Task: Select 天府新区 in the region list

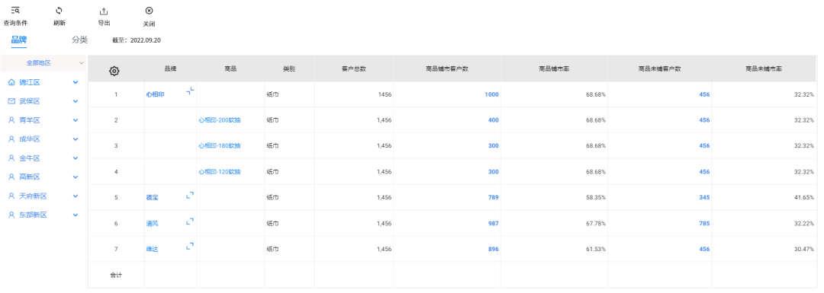Action: [x=34, y=196]
